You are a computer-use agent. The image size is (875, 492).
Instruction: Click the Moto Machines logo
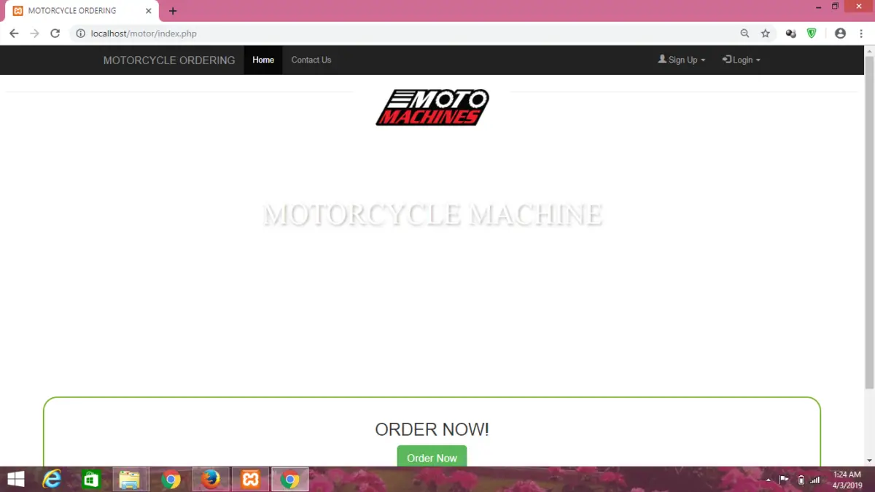(432, 108)
